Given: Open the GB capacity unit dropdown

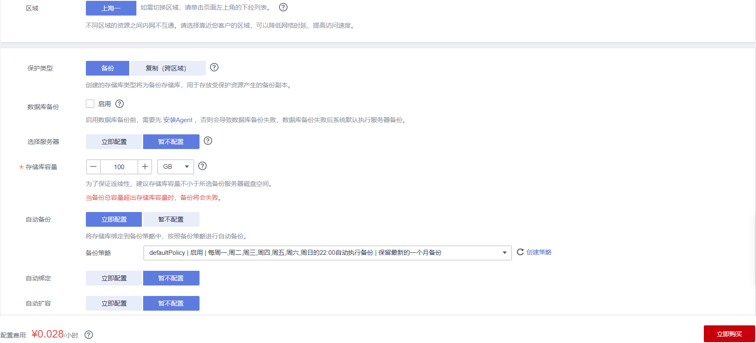Looking at the screenshot, I should [176, 167].
